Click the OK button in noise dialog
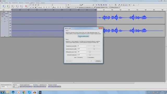 tap(91, 61)
